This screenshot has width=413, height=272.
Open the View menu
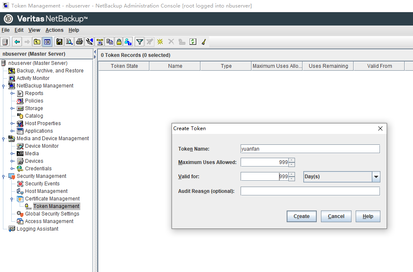(34, 30)
